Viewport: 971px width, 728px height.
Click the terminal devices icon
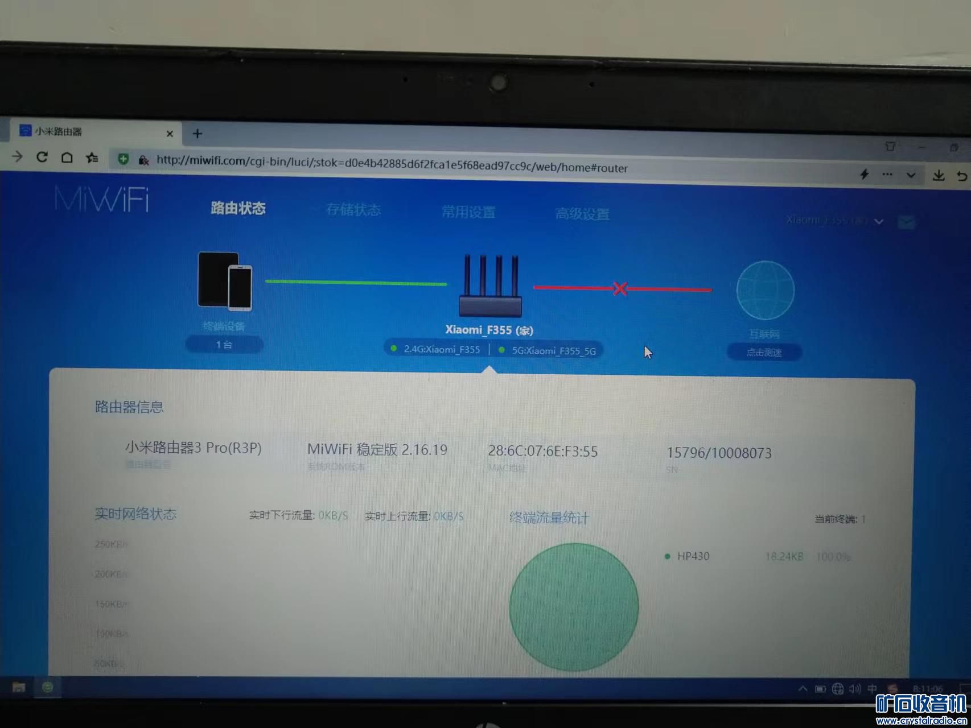(225, 282)
